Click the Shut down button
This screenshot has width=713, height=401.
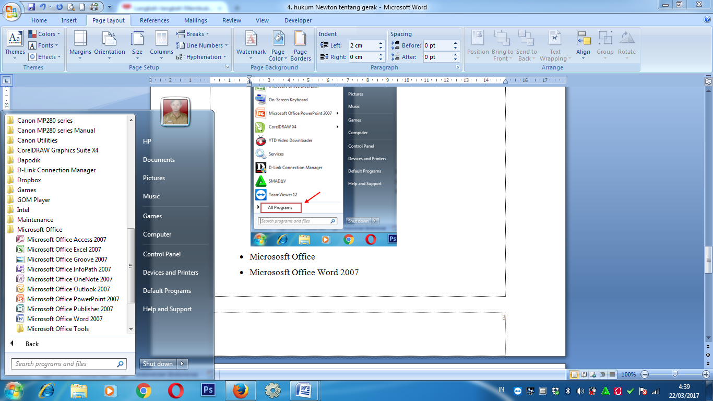coord(158,364)
